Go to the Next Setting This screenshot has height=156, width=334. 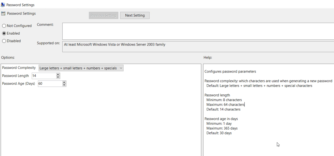(x=135, y=15)
